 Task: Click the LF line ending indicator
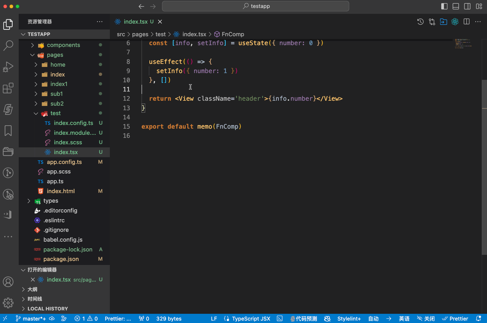click(x=214, y=319)
